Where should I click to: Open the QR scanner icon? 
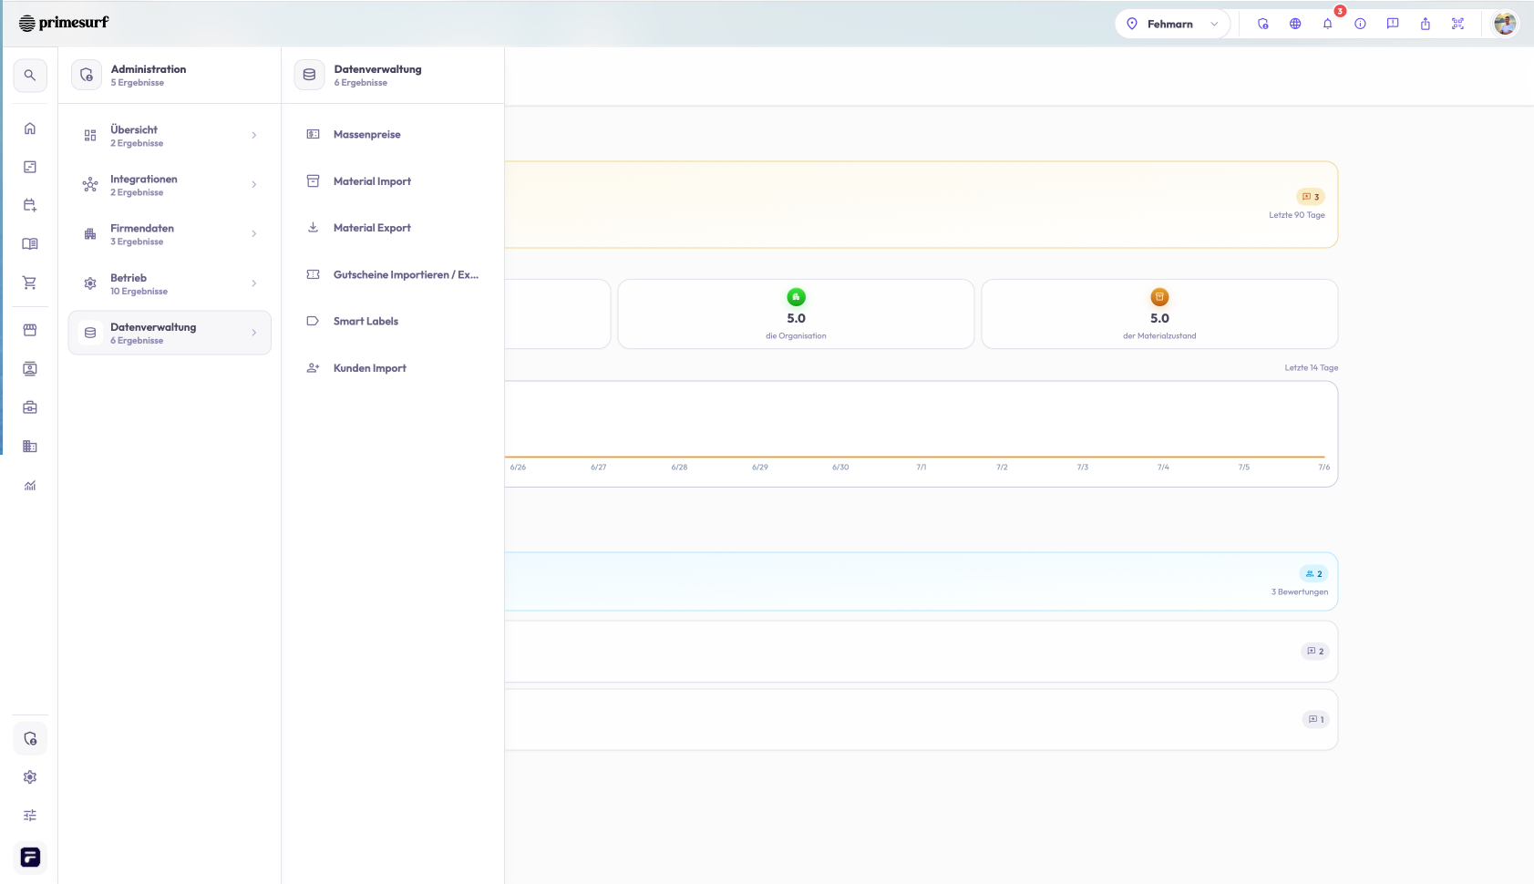coord(1458,24)
